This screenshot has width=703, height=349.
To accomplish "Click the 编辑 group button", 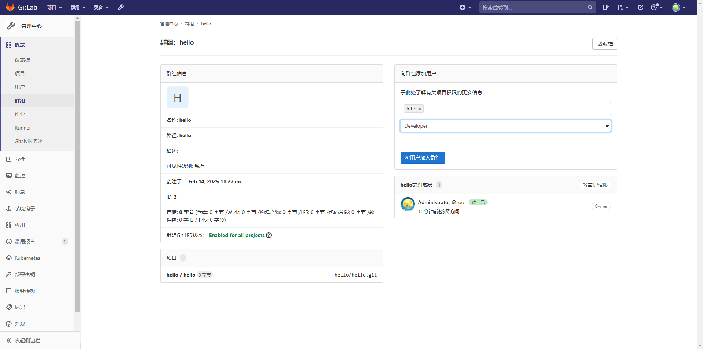I will (605, 44).
